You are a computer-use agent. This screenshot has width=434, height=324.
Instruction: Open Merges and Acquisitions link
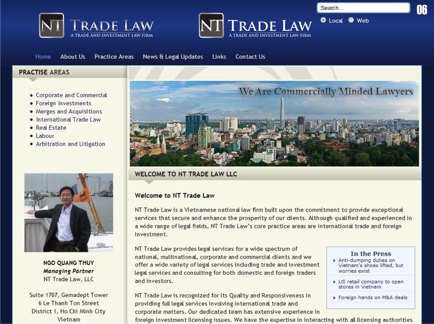[69, 112]
